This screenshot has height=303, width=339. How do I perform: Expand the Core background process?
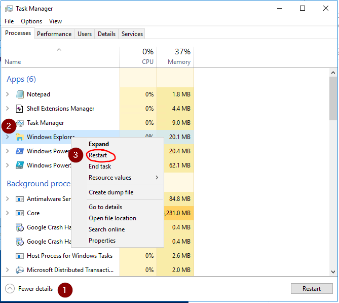tap(8, 213)
